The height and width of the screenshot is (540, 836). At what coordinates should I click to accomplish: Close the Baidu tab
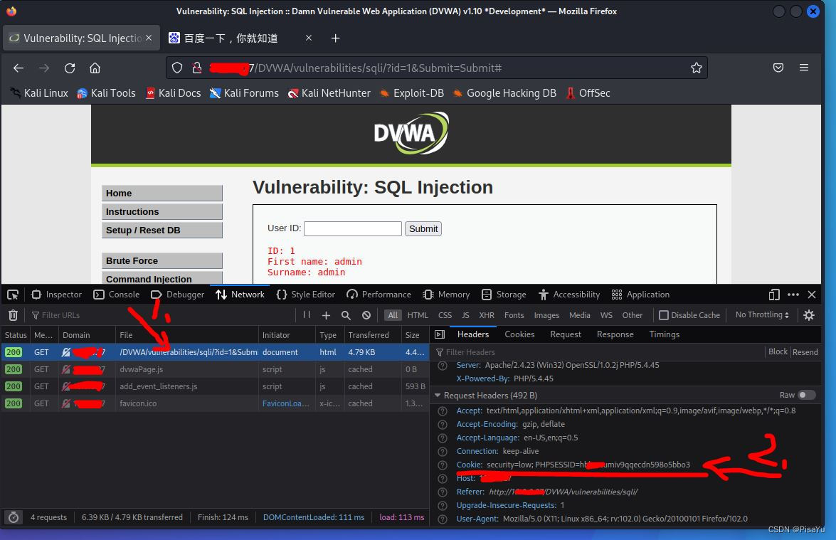click(309, 38)
